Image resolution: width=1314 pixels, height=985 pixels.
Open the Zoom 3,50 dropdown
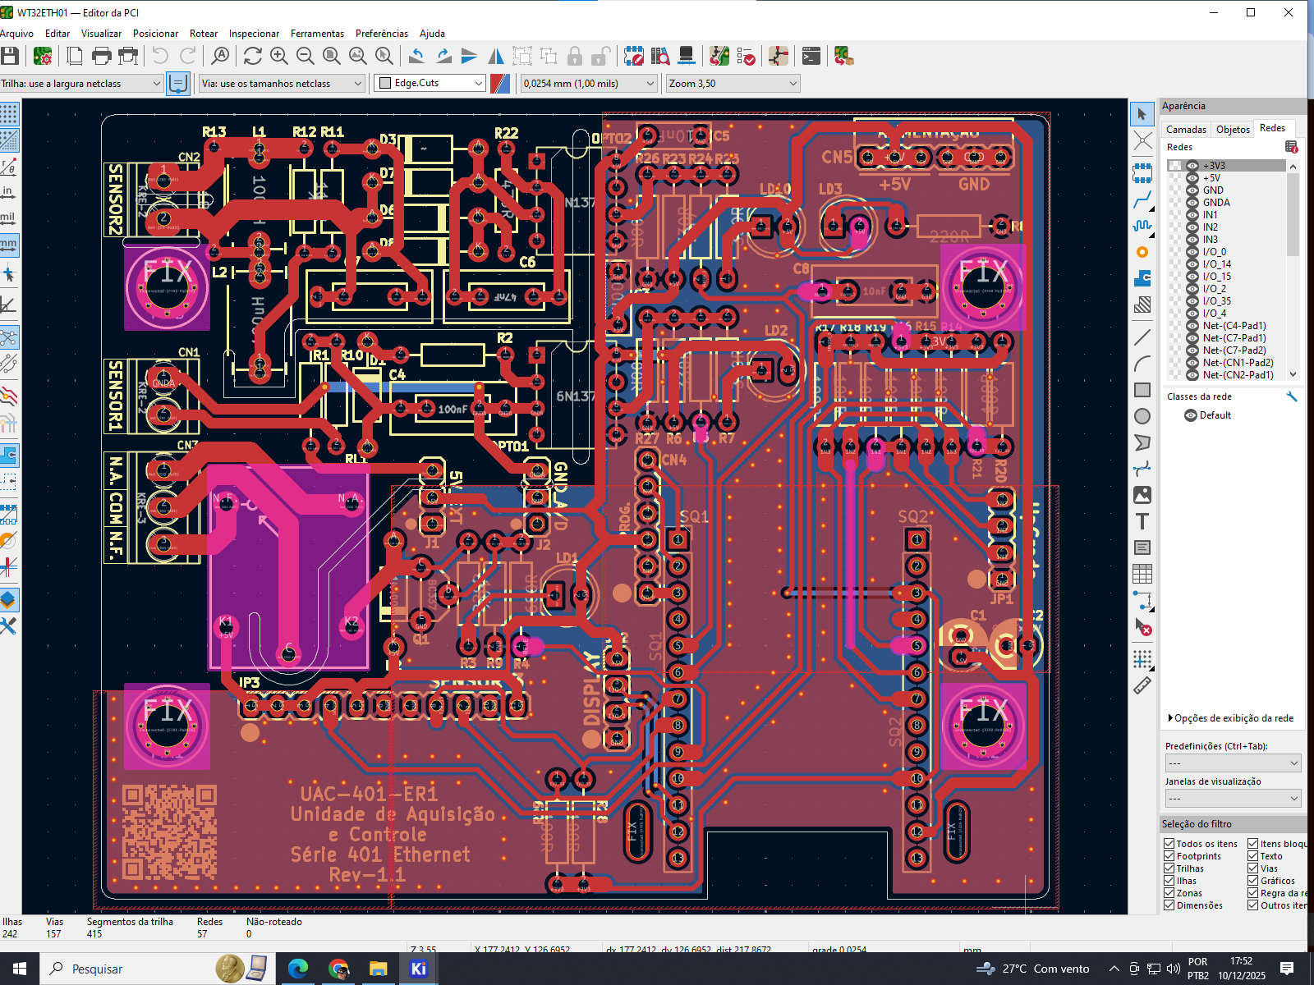coord(733,83)
